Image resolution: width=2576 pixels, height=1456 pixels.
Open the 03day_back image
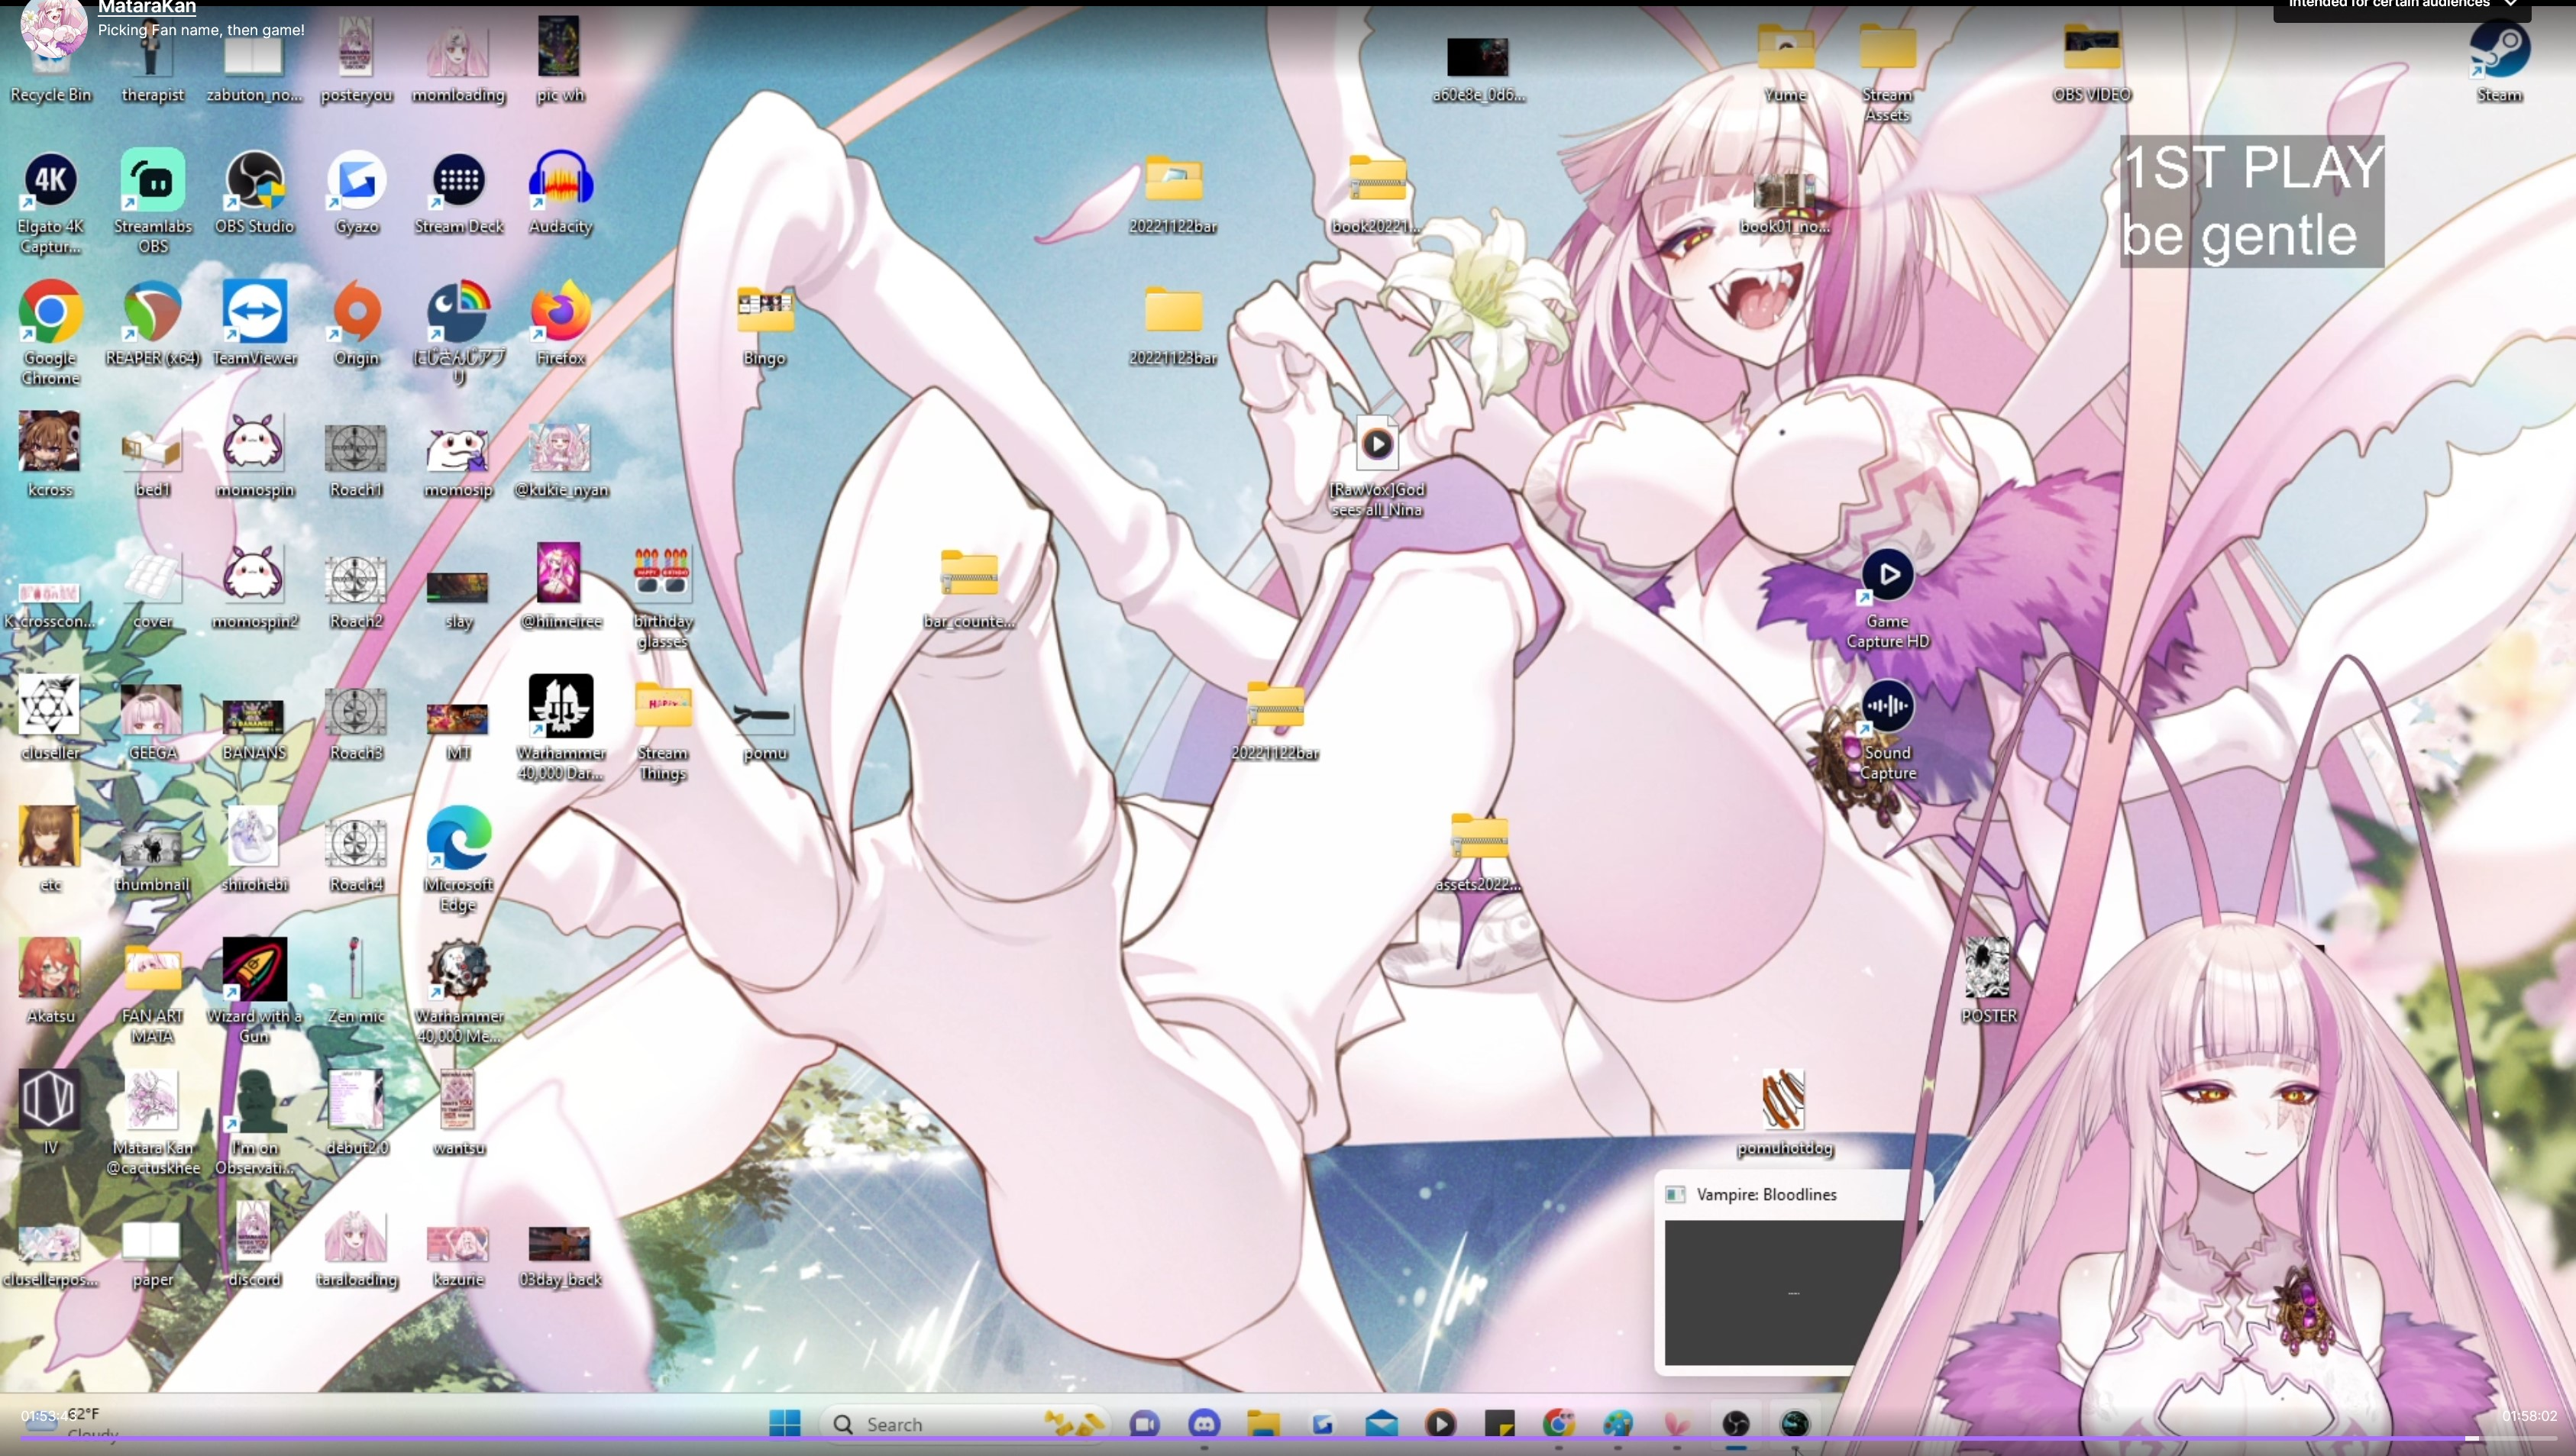pyautogui.click(x=560, y=1256)
